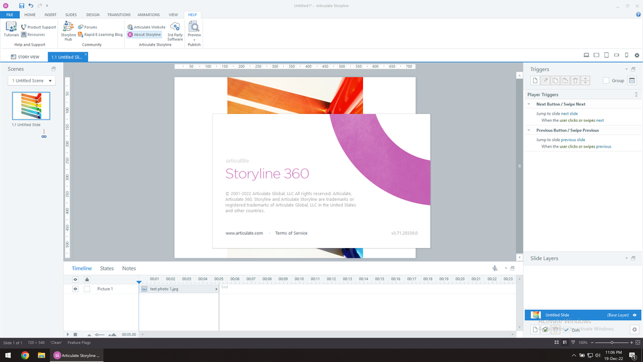
Task: Copy the selected trigger
Action: click(x=555, y=81)
